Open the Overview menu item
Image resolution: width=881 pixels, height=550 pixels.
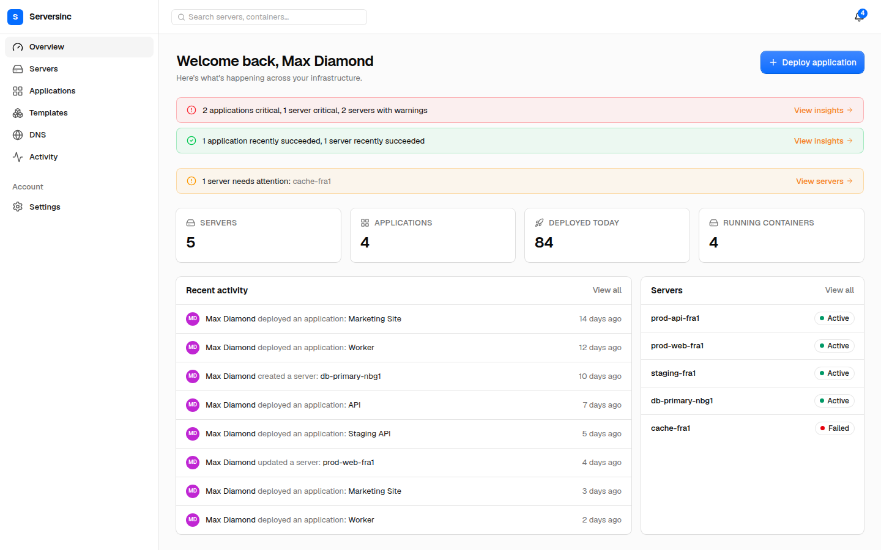click(80, 47)
